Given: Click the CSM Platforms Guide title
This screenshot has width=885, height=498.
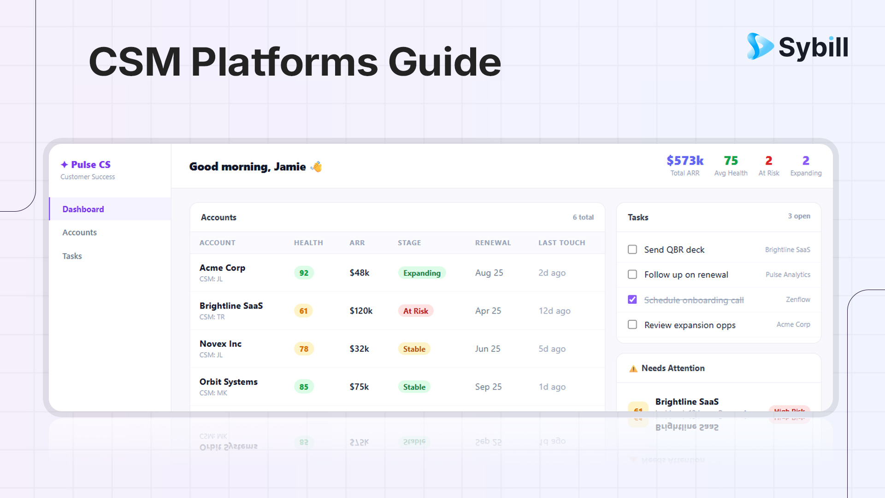Looking at the screenshot, I should pyautogui.click(x=295, y=62).
